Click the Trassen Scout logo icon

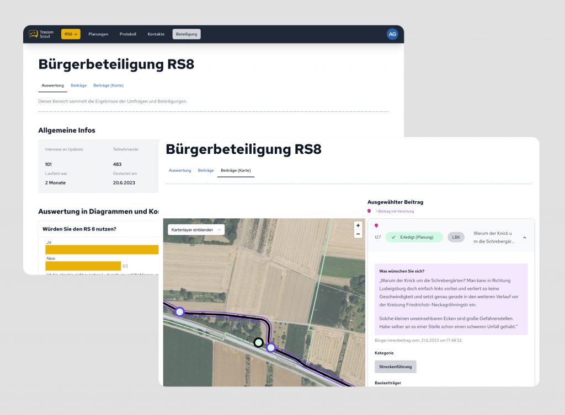[34, 34]
